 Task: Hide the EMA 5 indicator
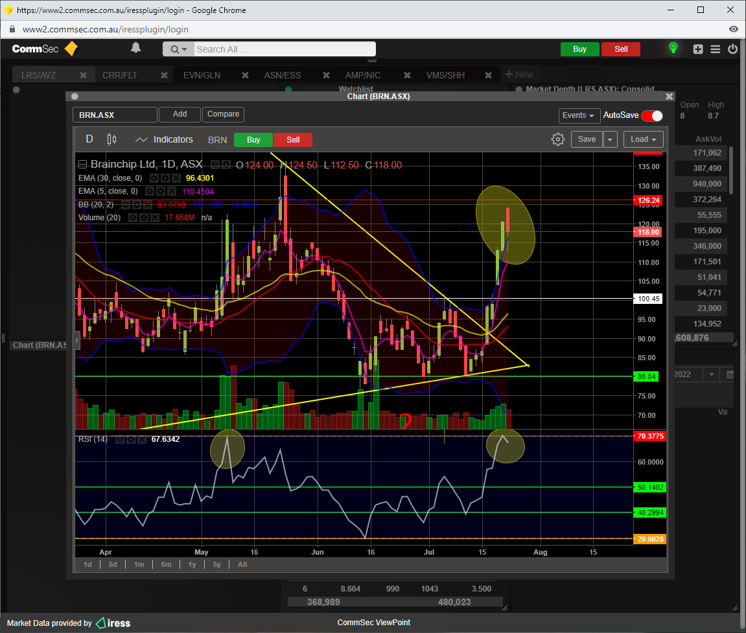tap(149, 191)
